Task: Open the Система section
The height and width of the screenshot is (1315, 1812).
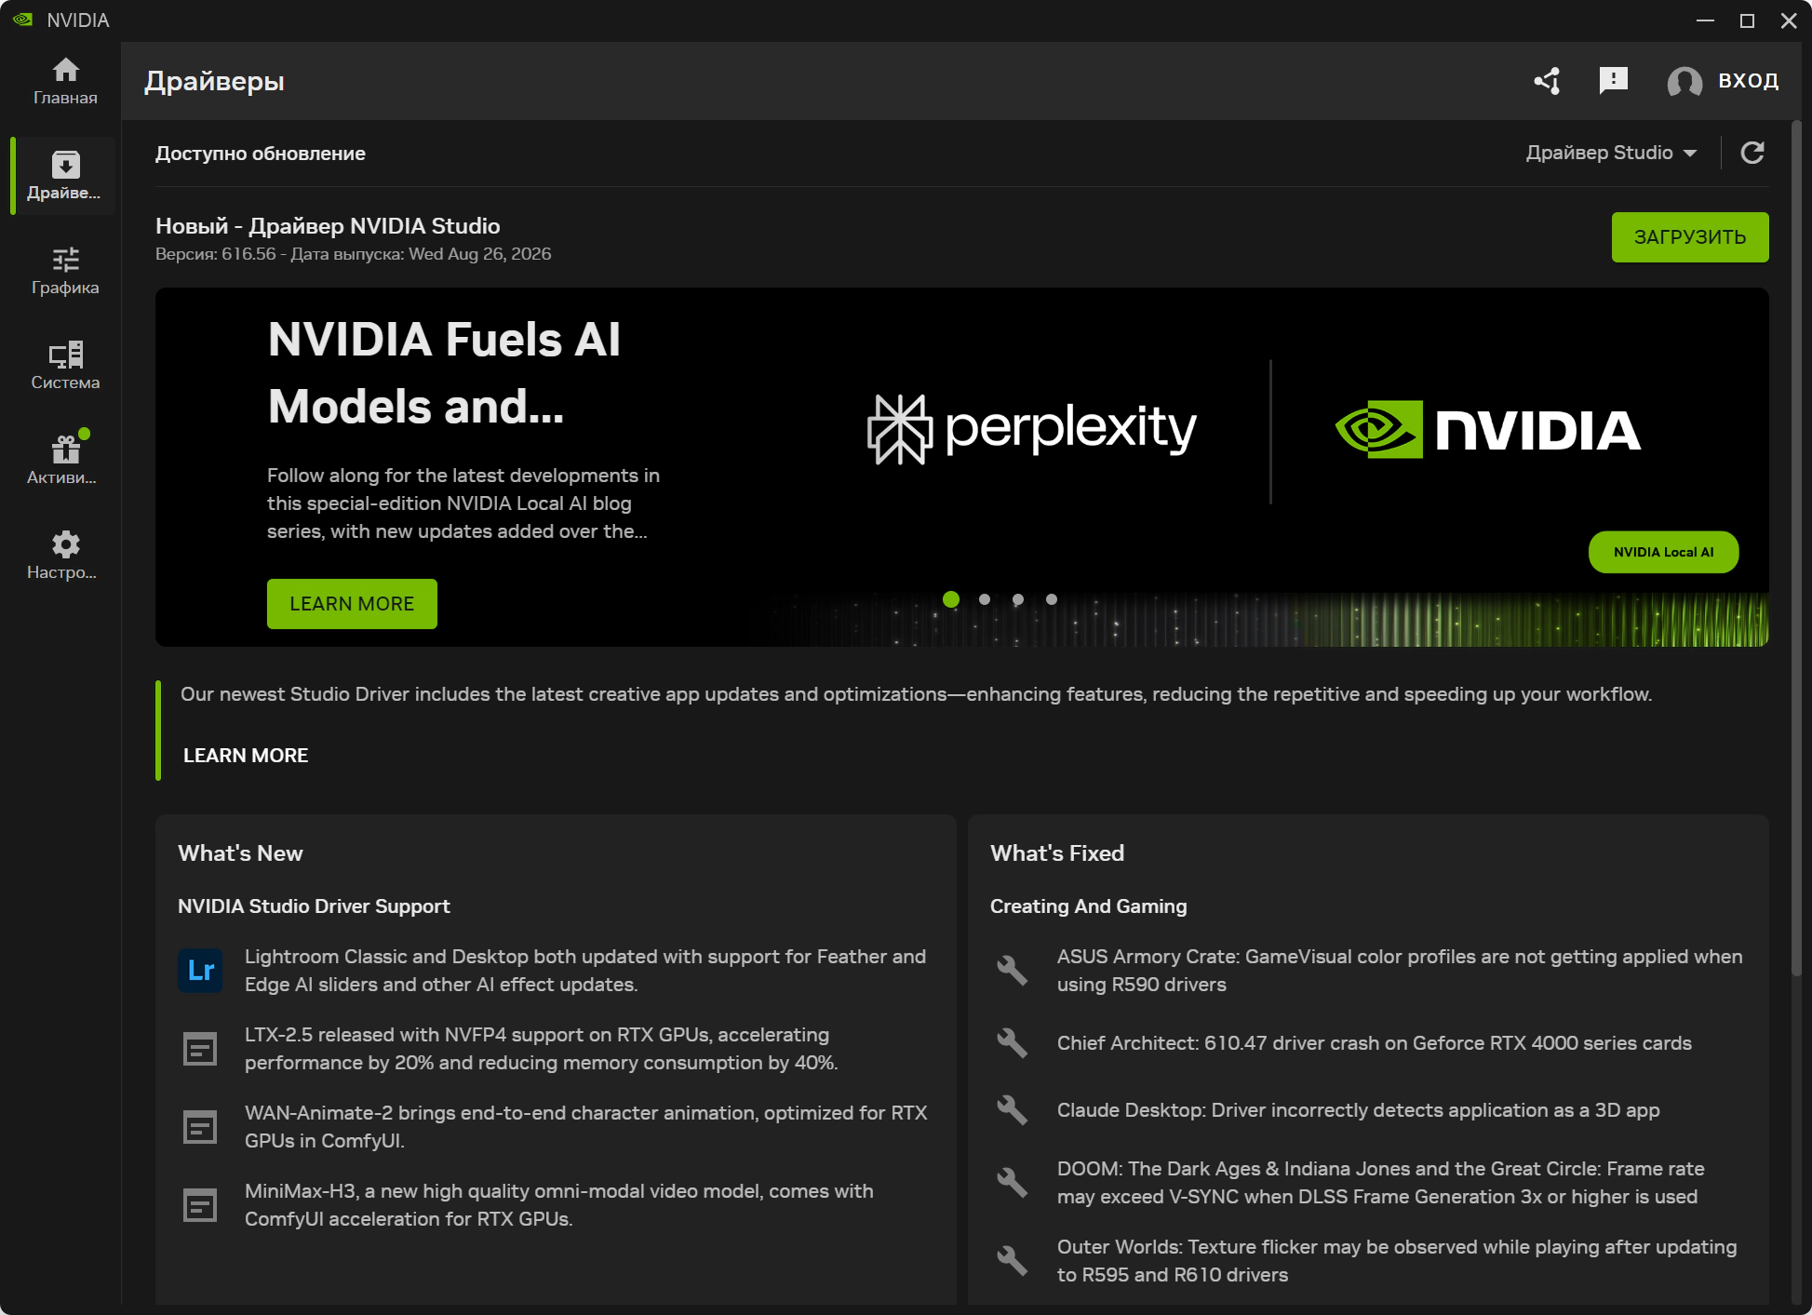Action: (x=65, y=366)
